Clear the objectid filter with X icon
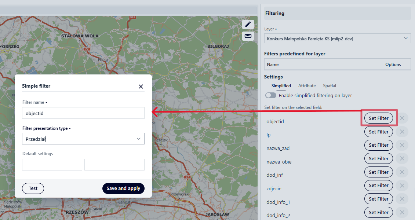Image resolution: width=415 pixels, height=220 pixels. point(402,118)
